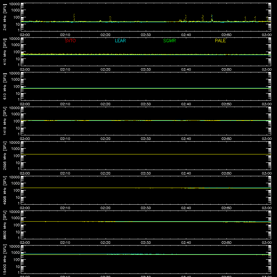Select the 410 MHz [SFU] axis title
This screenshot has width=277, height=277.
5,52
